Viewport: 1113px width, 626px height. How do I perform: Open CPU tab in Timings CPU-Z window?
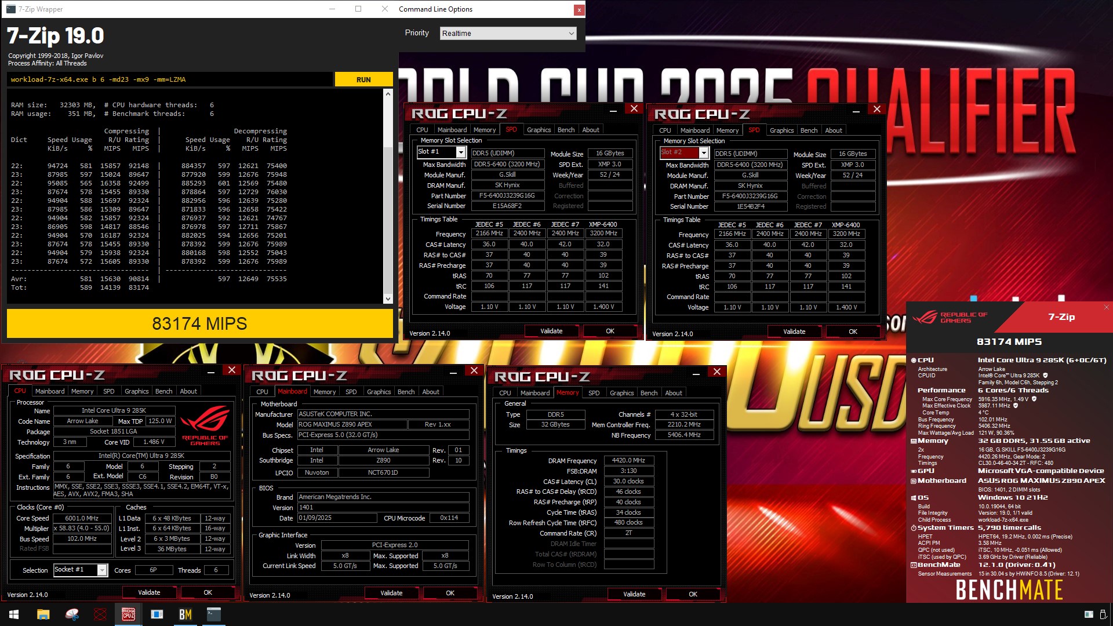click(505, 393)
